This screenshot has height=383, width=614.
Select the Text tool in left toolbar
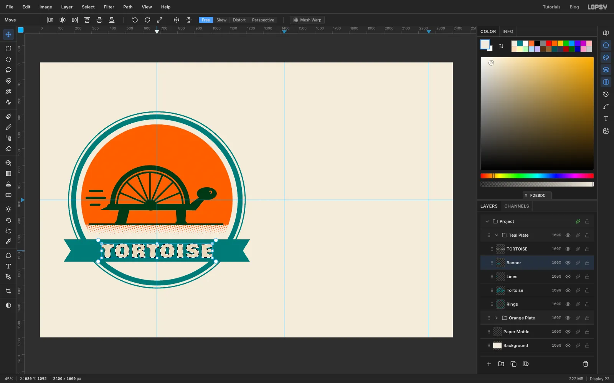(8, 266)
